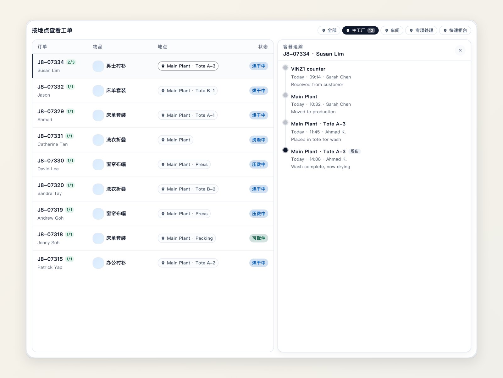Viewport: 503px width, 378px height.
Task: Switch to the 车间 filter
Action: coord(392,30)
